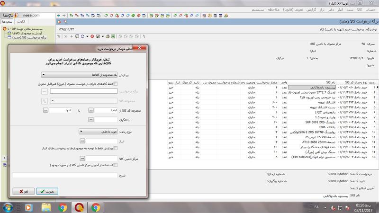Screen dimensions: 379x213
Task: Click lookup button for انتها code field
Action: [x=45, y=110]
